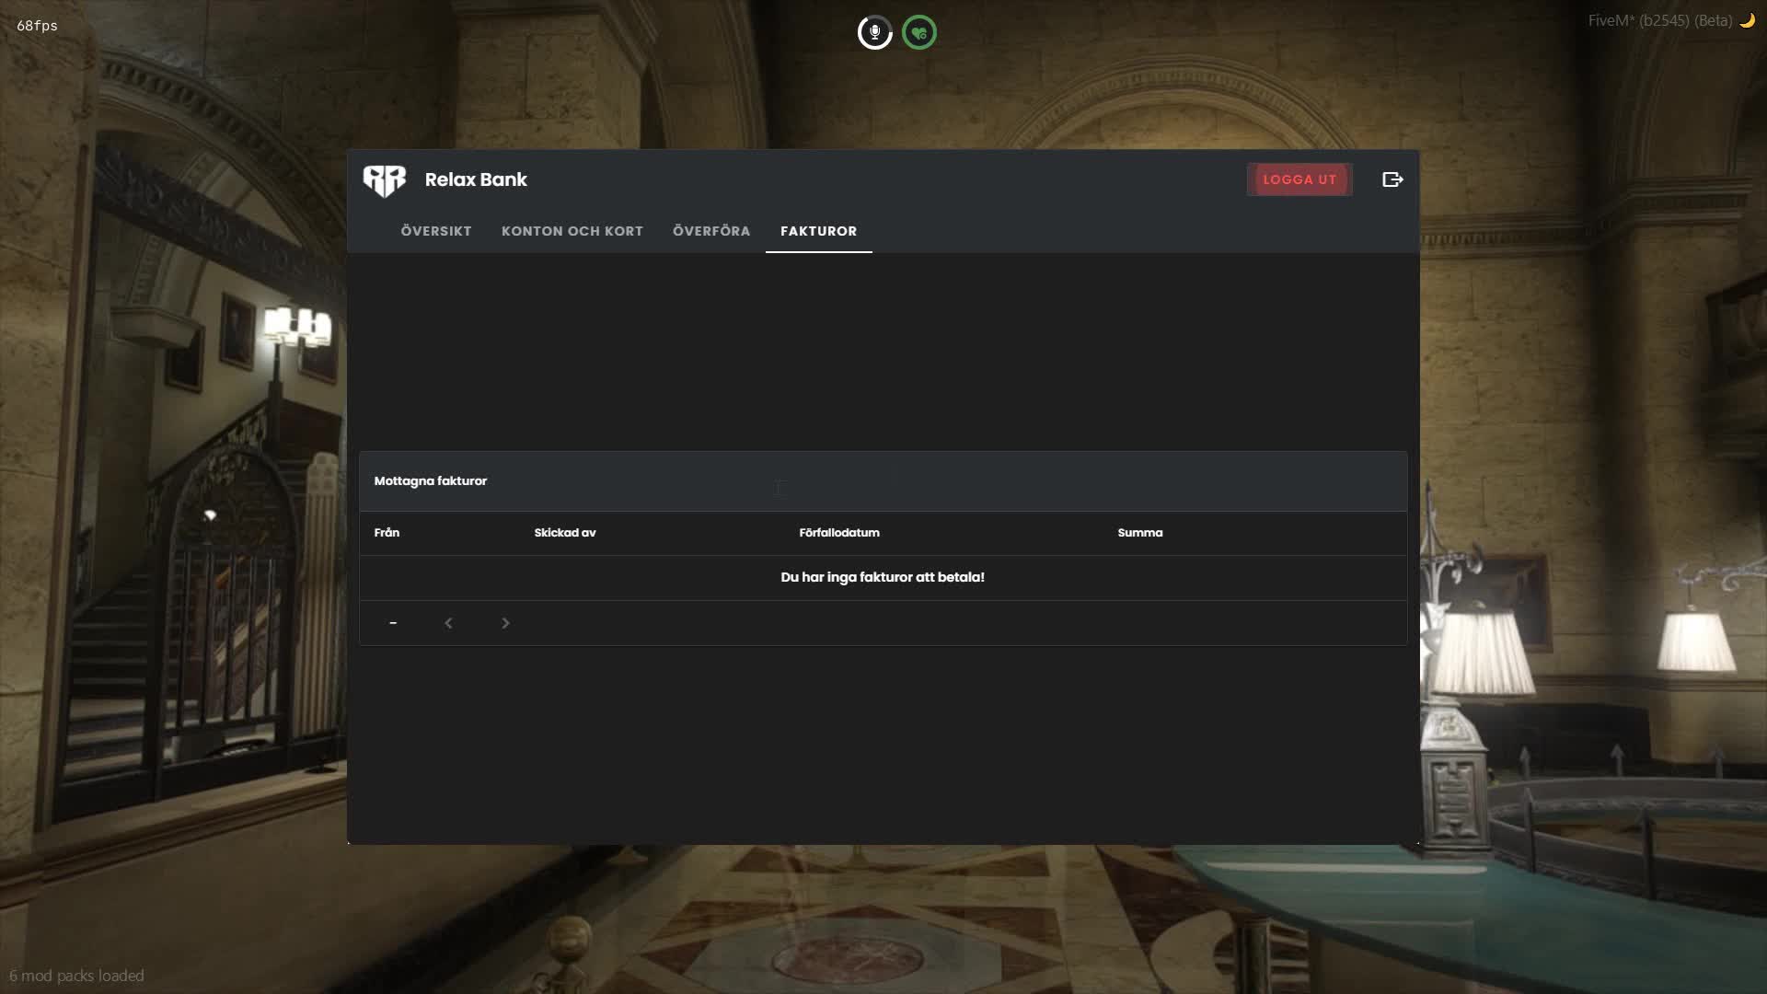1767x994 pixels.
Task: Sort invoices by the Från column header
Action: (x=387, y=533)
